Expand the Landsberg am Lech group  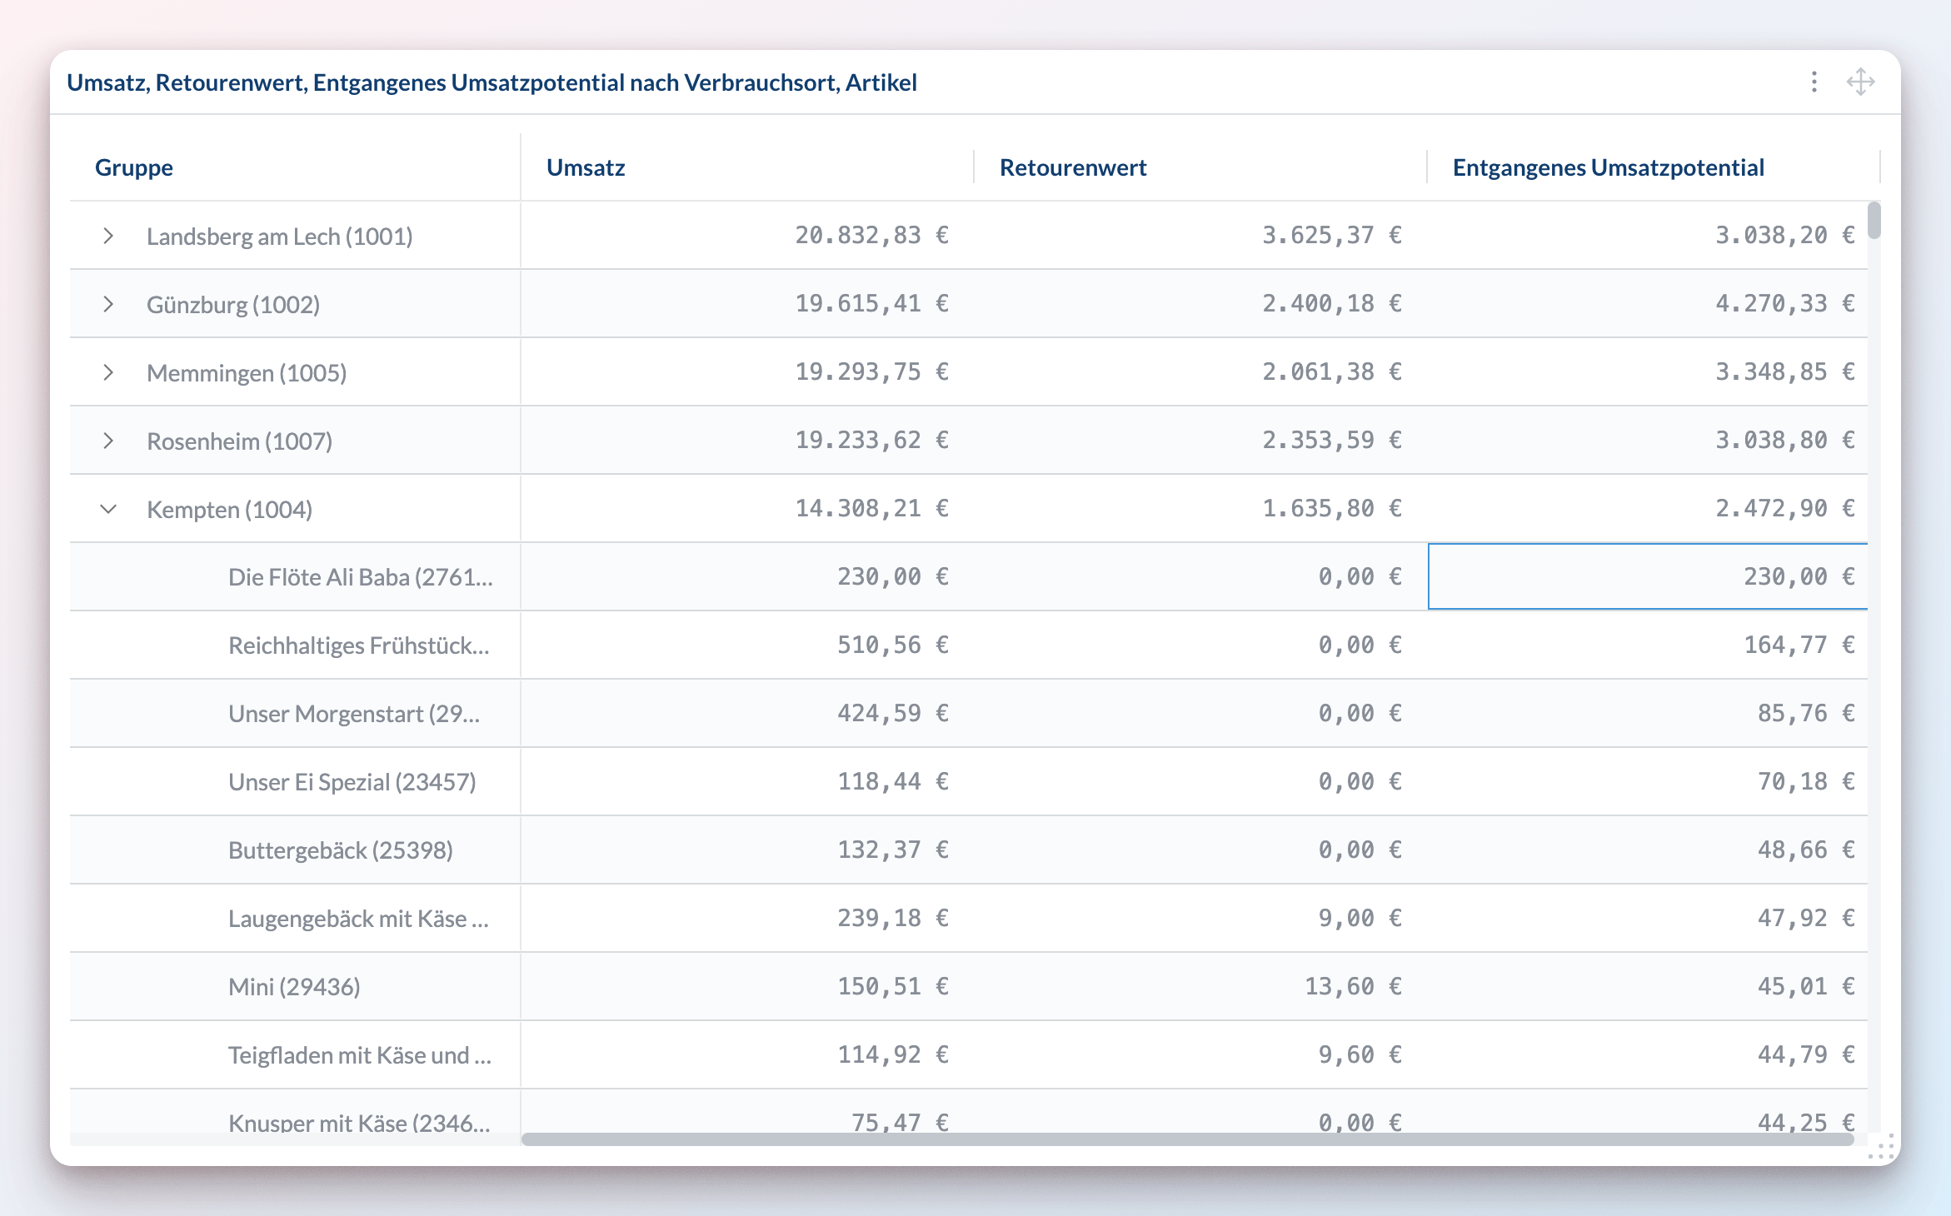(x=108, y=236)
